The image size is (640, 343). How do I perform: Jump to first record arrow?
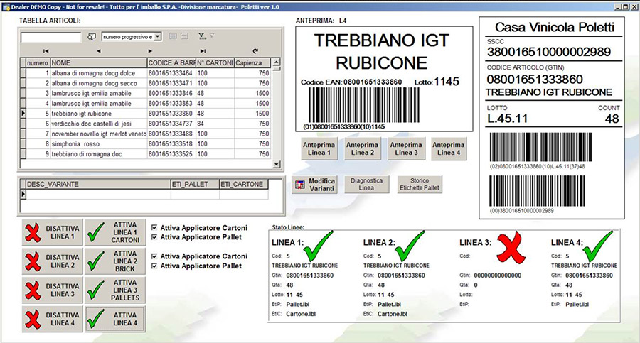pos(46,51)
